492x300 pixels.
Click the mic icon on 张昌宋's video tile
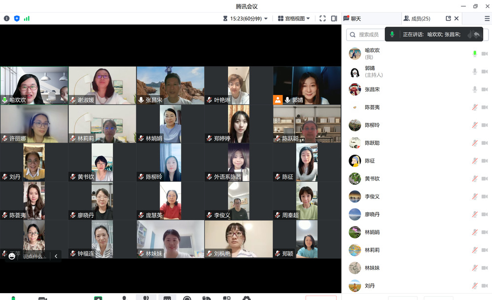pos(141,100)
